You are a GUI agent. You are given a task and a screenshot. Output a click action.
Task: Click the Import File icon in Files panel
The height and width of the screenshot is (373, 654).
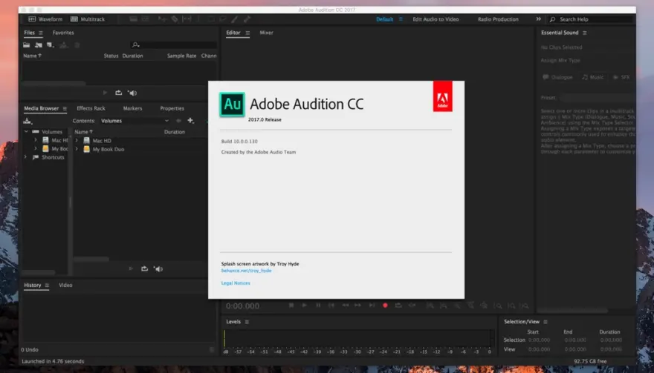39,45
